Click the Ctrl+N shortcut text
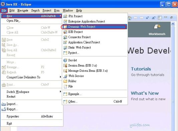The image size is (178, 131). pos(118,101)
